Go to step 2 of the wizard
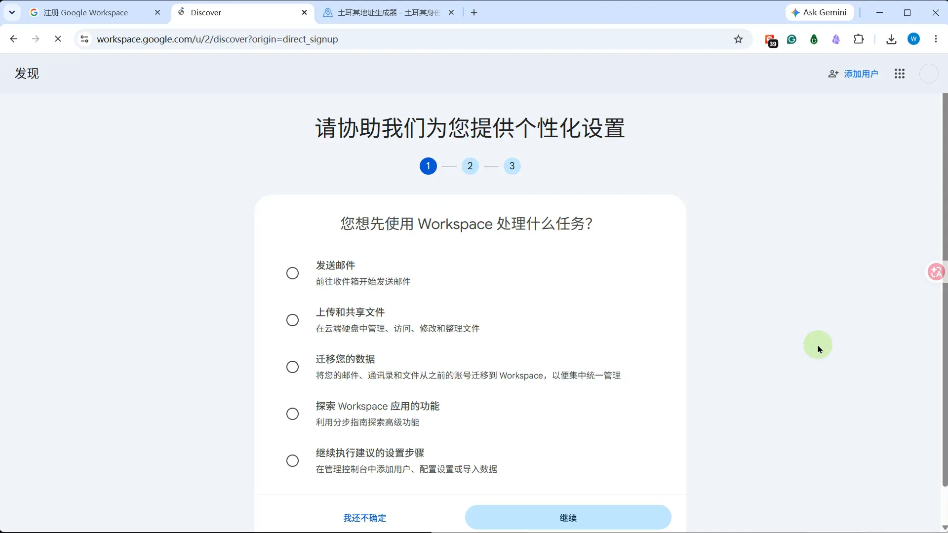Screen dimensions: 948x533 [470, 166]
